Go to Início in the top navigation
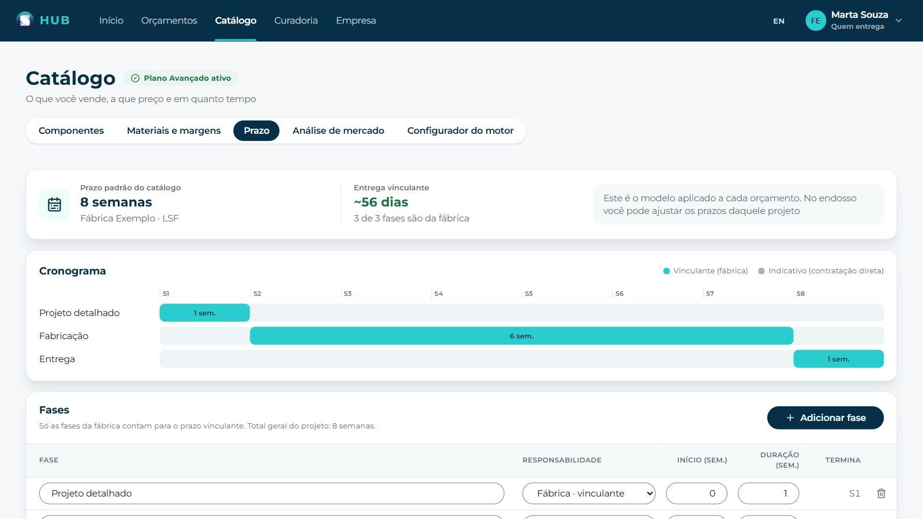 coord(111,21)
